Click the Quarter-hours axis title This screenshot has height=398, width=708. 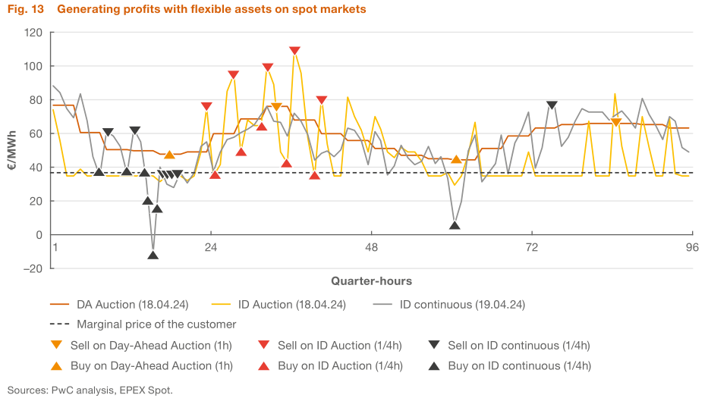371,281
